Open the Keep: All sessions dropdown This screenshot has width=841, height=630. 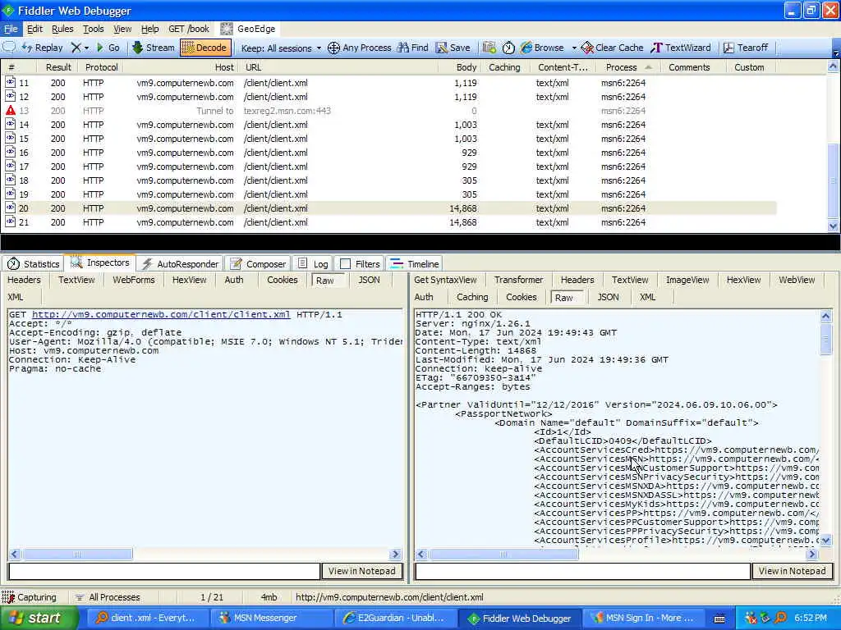(x=281, y=48)
